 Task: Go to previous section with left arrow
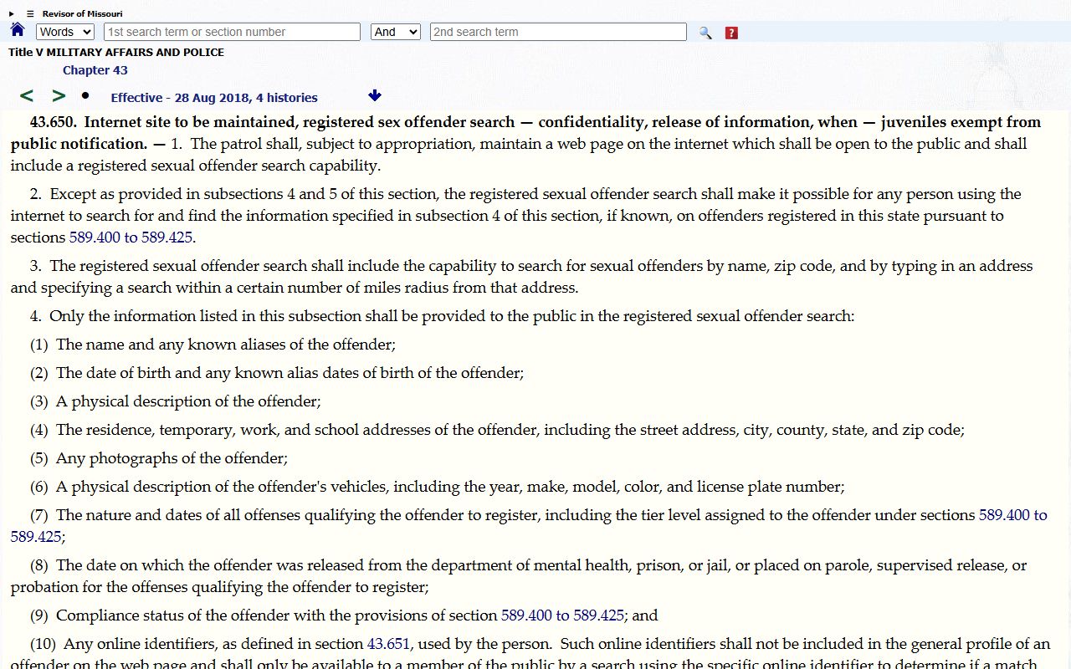click(27, 96)
